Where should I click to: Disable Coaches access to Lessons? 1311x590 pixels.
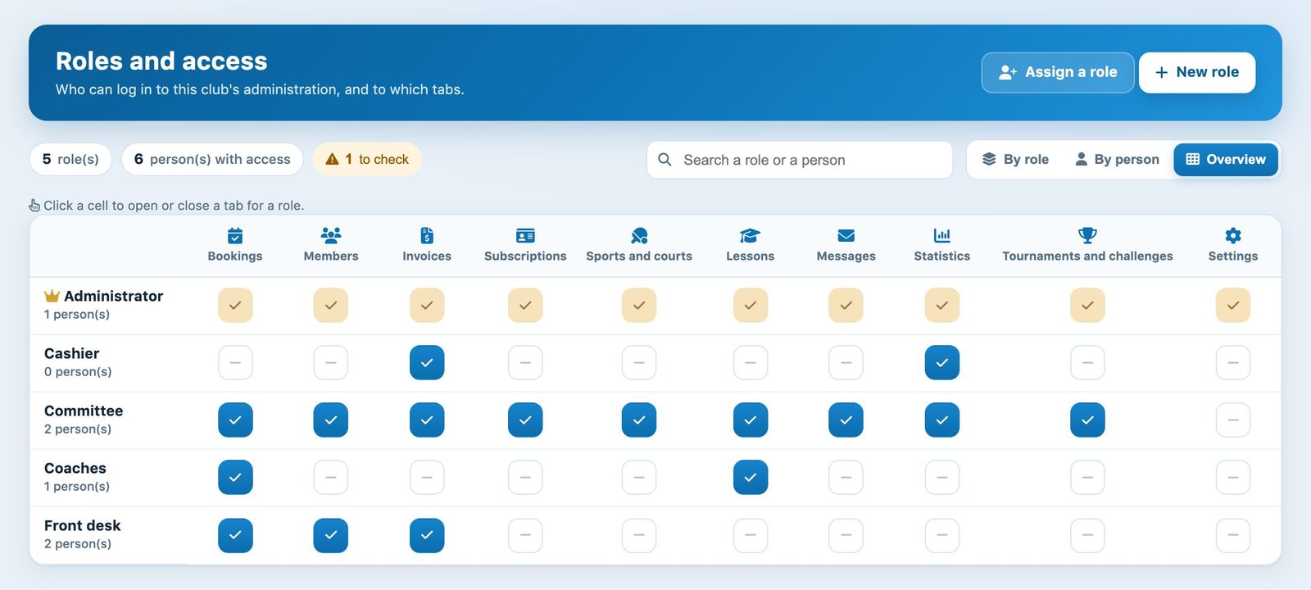tap(751, 477)
